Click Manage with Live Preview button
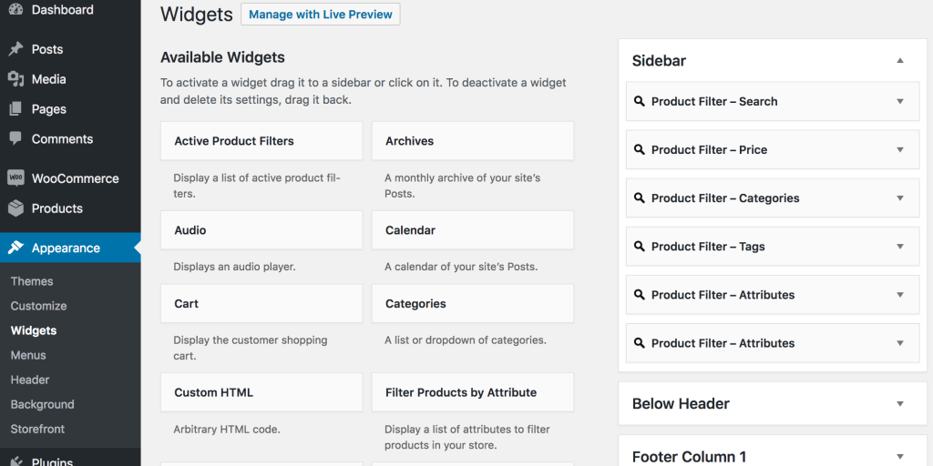The width and height of the screenshot is (933, 466). coord(321,15)
